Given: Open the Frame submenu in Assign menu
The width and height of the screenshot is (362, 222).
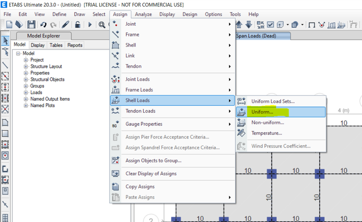Looking at the screenshot, I should [172, 35].
